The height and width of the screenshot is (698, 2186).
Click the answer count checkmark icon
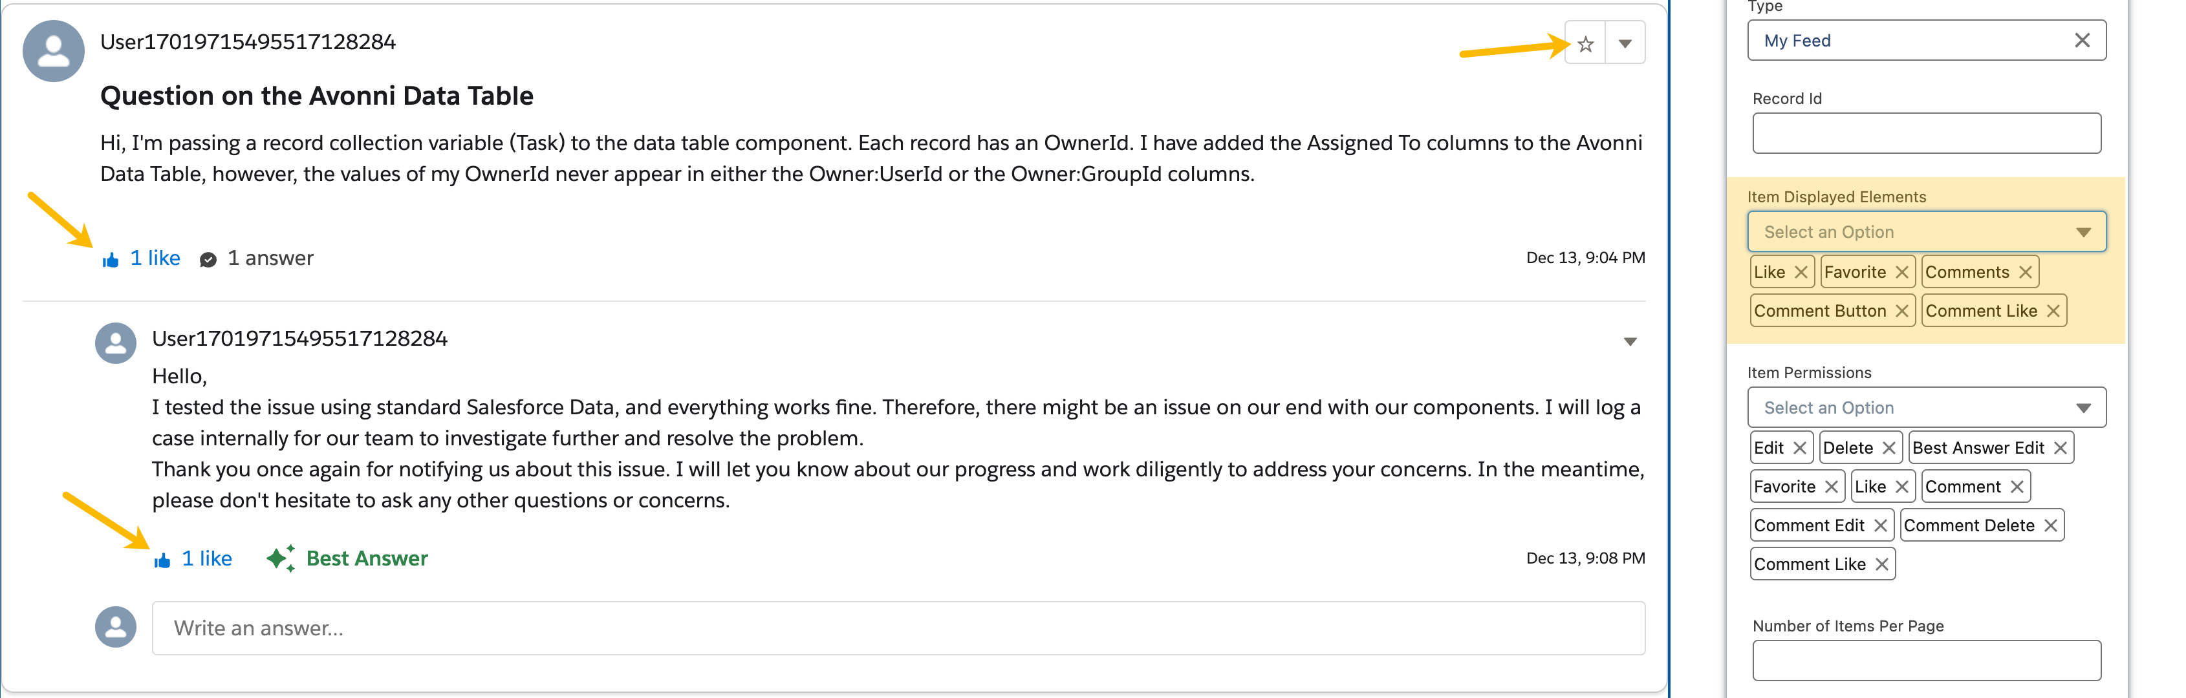tap(208, 260)
